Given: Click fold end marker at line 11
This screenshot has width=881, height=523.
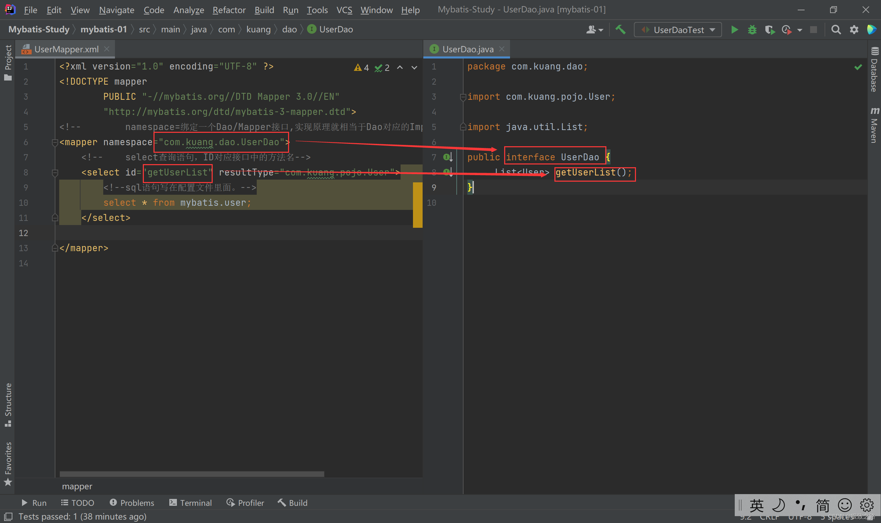Looking at the screenshot, I should pos(55,218).
